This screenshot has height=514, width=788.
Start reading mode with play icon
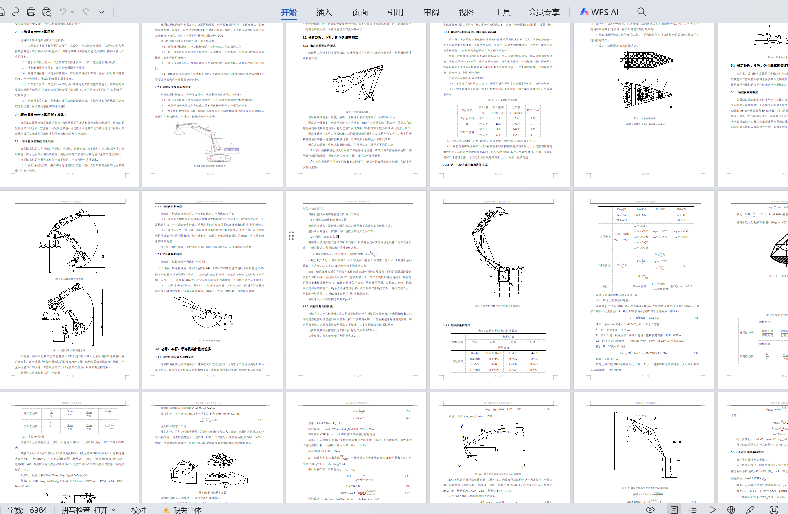tap(712, 510)
